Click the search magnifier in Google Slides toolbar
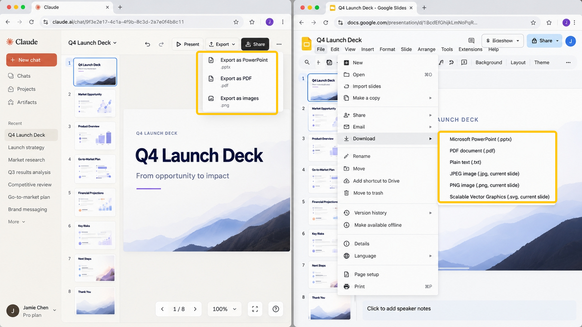Viewport: 582px width, 327px height. click(307, 63)
